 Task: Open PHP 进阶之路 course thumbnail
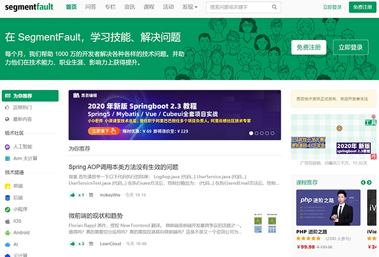(x=328, y=207)
